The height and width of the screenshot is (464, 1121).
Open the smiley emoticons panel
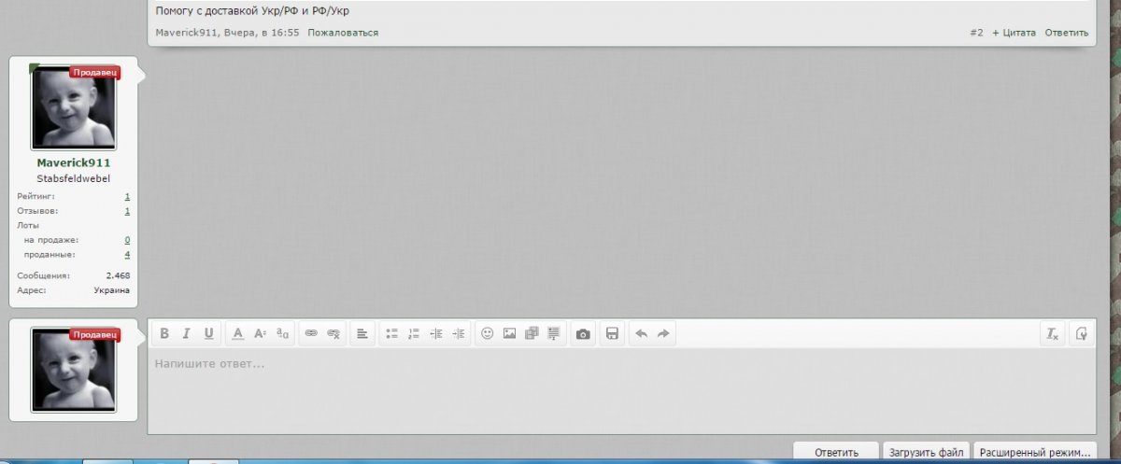click(487, 333)
